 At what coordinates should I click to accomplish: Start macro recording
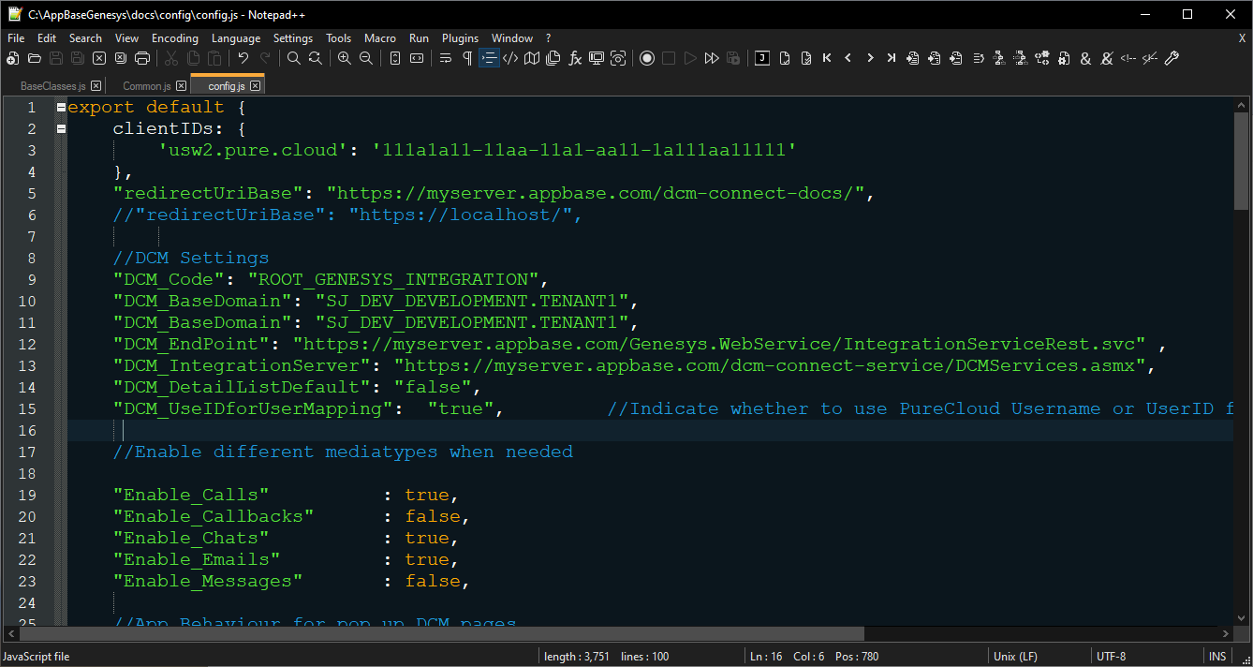pos(647,58)
